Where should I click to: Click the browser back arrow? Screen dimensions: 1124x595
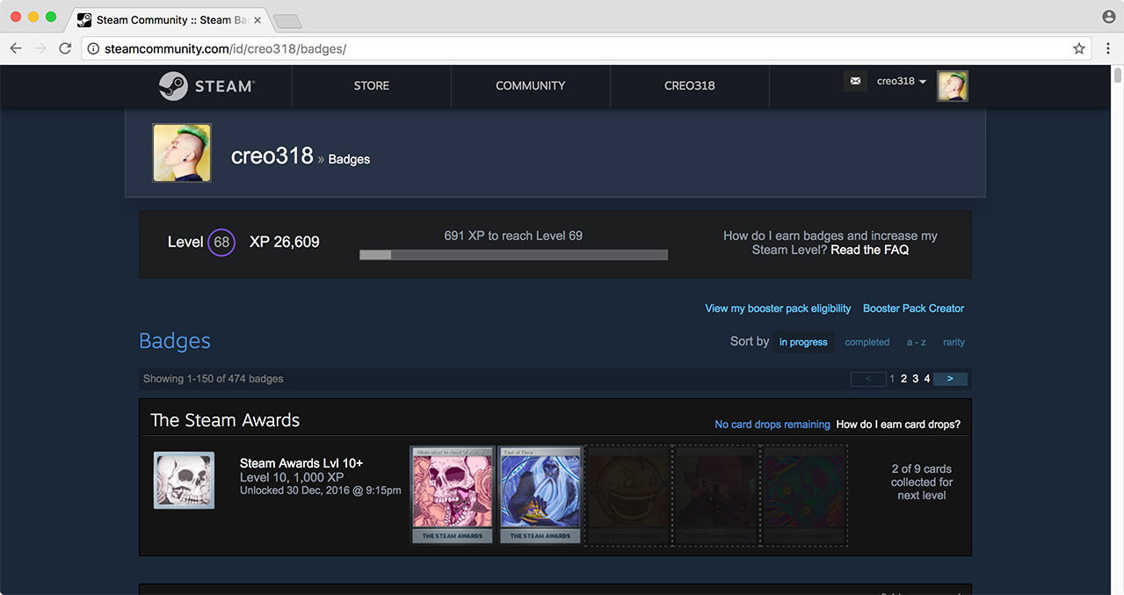point(16,49)
